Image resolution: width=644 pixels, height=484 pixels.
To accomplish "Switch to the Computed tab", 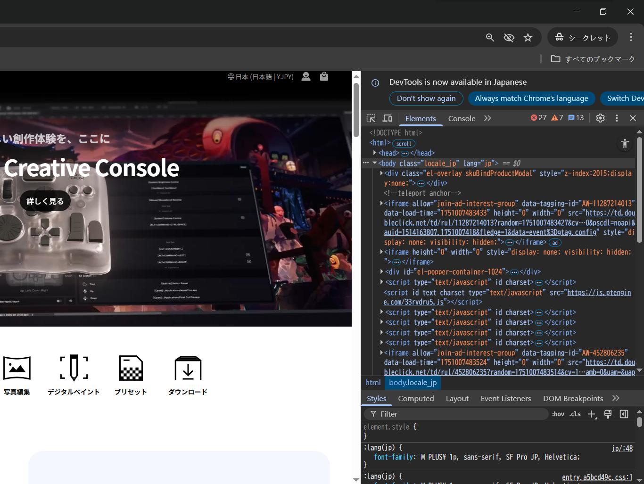I will click(416, 398).
